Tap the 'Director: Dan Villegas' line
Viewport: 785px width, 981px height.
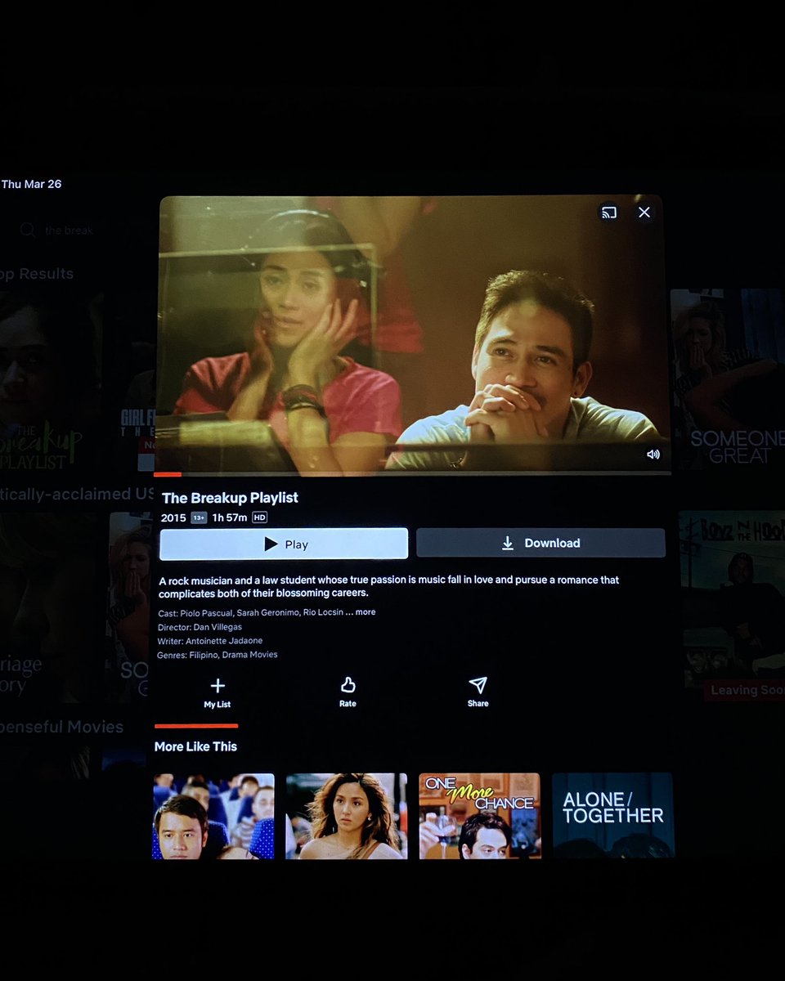(200, 627)
